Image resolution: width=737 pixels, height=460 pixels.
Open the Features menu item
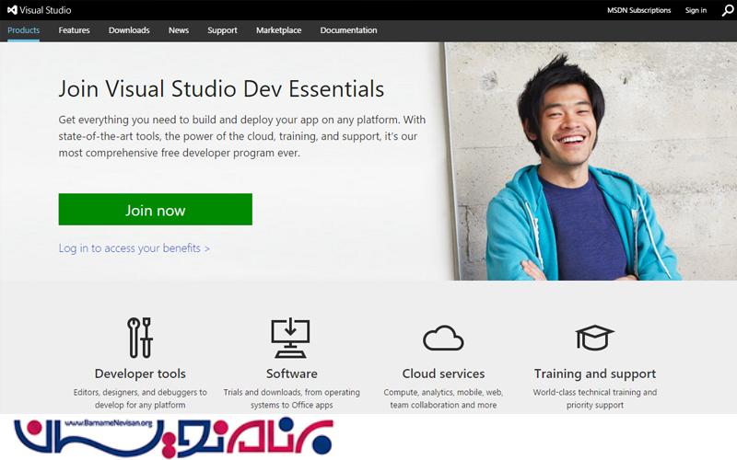coord(75,30)
